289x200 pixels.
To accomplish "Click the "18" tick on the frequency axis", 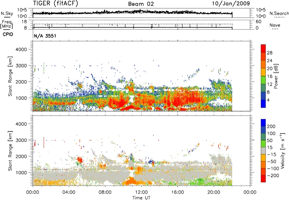I will [x=24, y=22].
